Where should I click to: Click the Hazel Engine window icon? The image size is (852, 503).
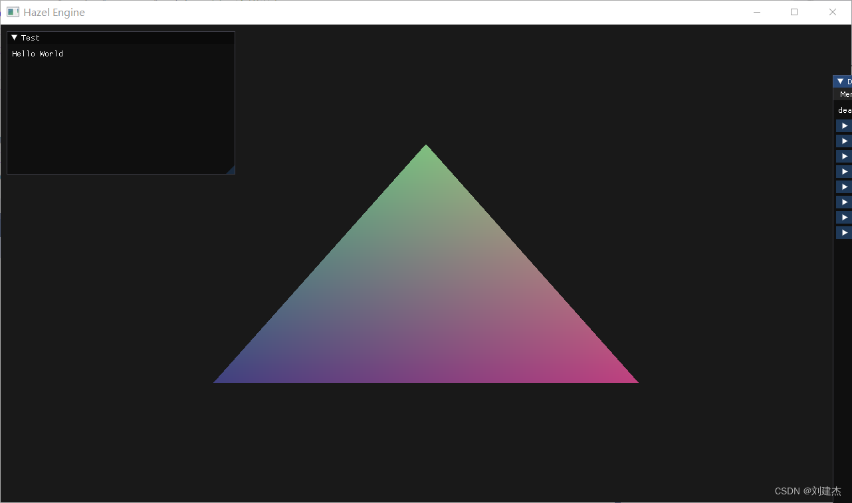point(13,12)
